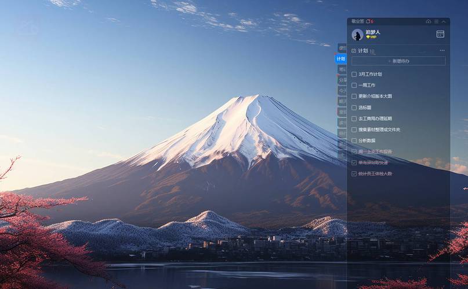Click the 去工商局办理延期 task entry
The width and height of the screenshot is (468, 289).
coord(375,118)
